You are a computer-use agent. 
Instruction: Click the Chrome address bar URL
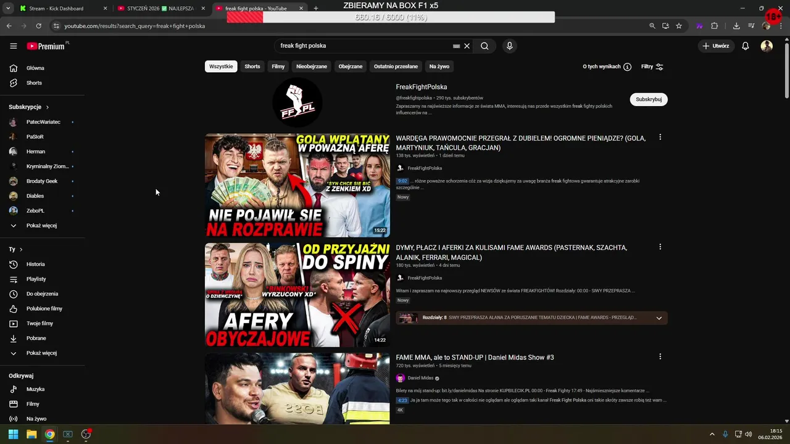click(135, 26)
